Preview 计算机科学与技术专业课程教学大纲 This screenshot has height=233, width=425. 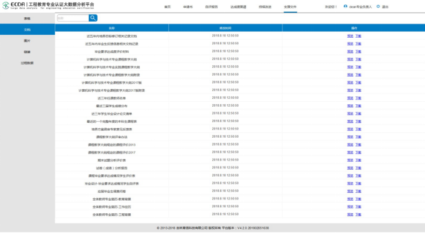pyautogui.click(x=350, y=59)
